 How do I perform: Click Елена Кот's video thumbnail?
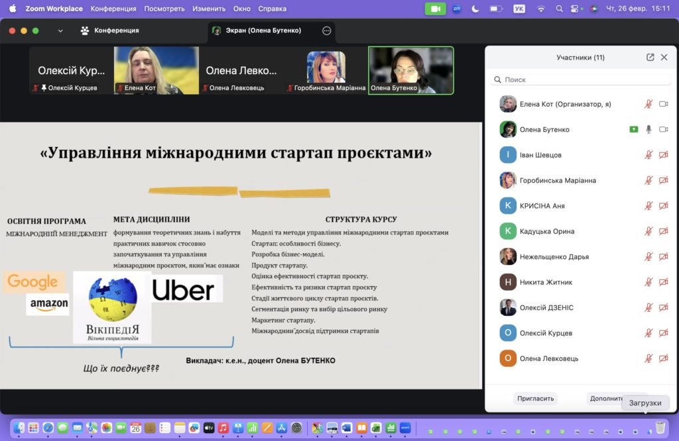click(156, 70)
